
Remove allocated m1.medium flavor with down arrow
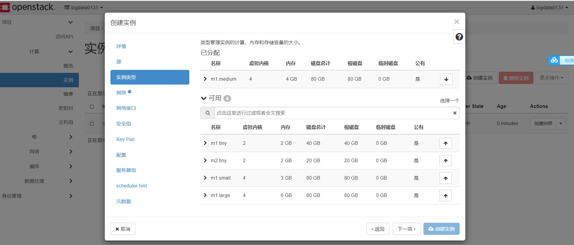pos(446,79)
